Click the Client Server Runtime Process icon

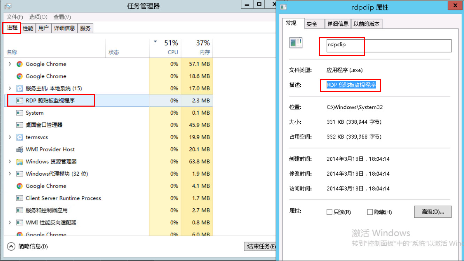(20, 198)
